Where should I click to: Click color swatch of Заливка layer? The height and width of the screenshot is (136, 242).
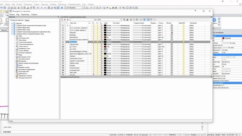pos(105,56)
